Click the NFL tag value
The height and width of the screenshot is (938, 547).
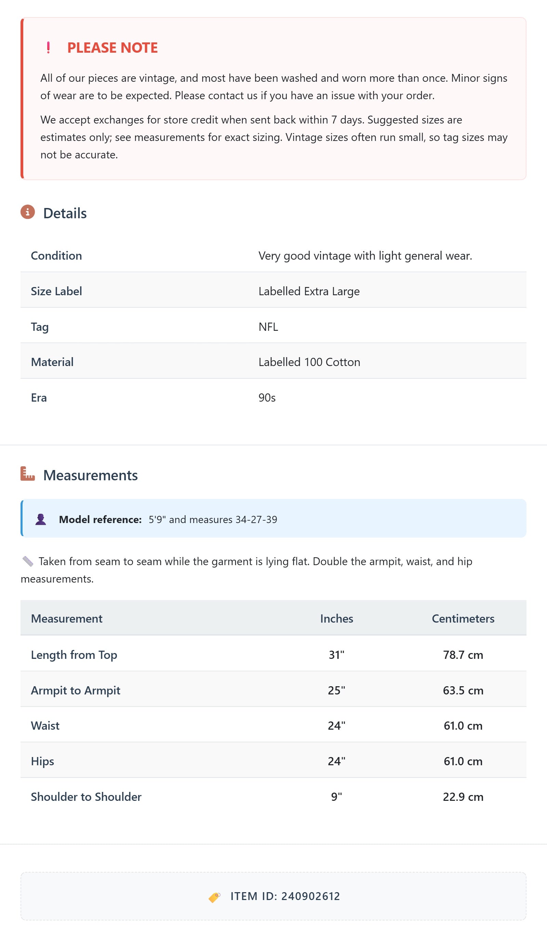tap(268, 327)
